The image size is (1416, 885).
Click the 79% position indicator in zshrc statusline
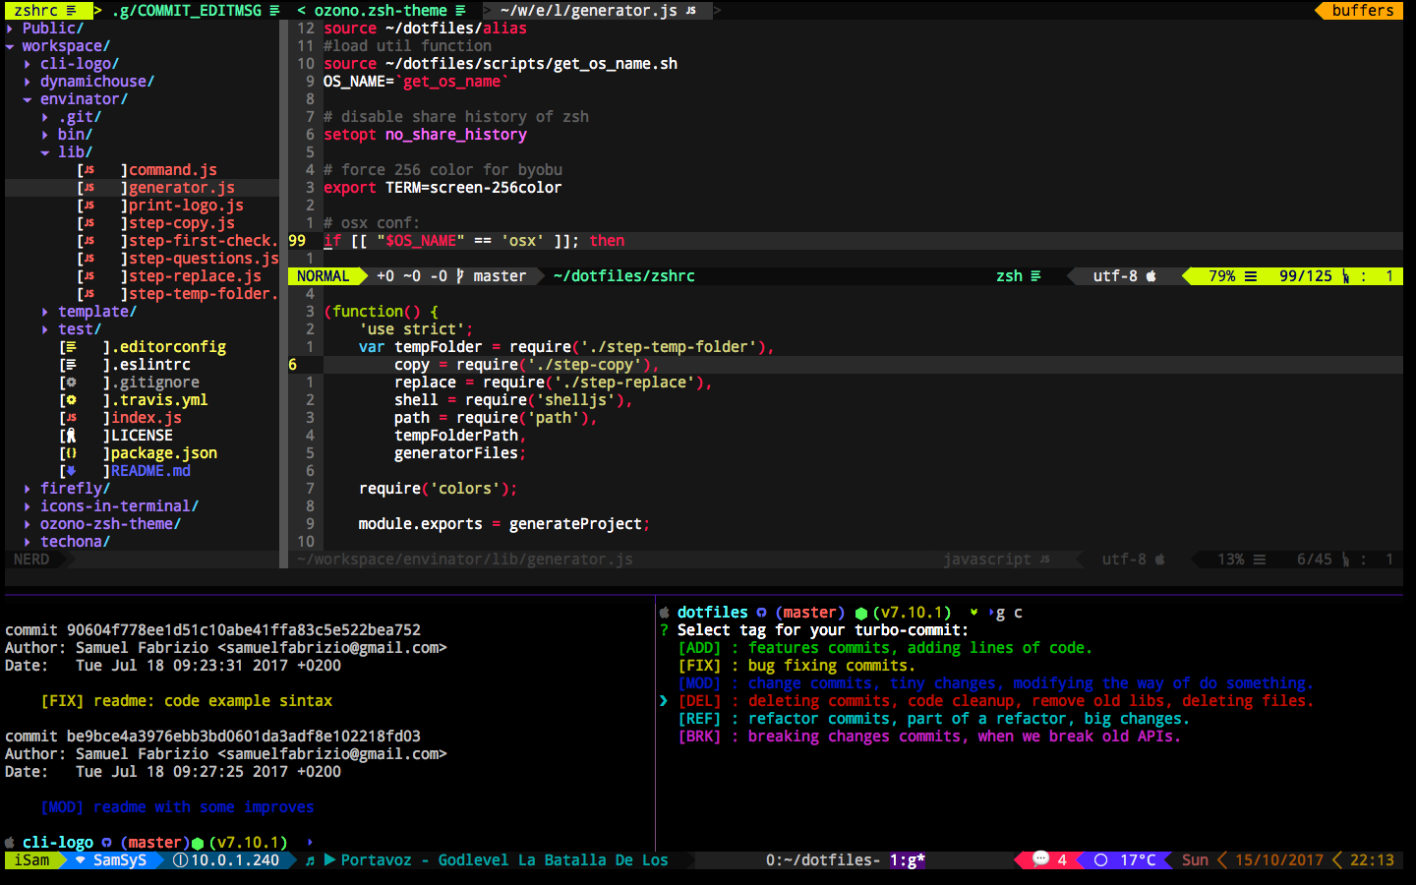(x=1222, y=276)
